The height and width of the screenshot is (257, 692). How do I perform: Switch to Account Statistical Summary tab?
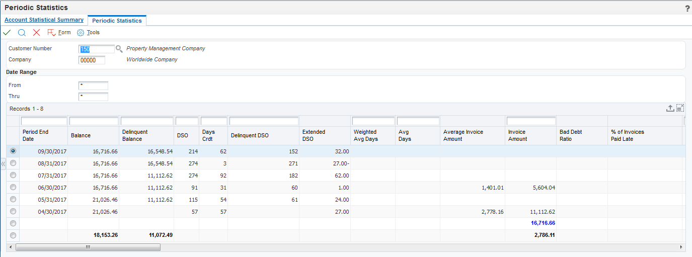coord(44,20)
